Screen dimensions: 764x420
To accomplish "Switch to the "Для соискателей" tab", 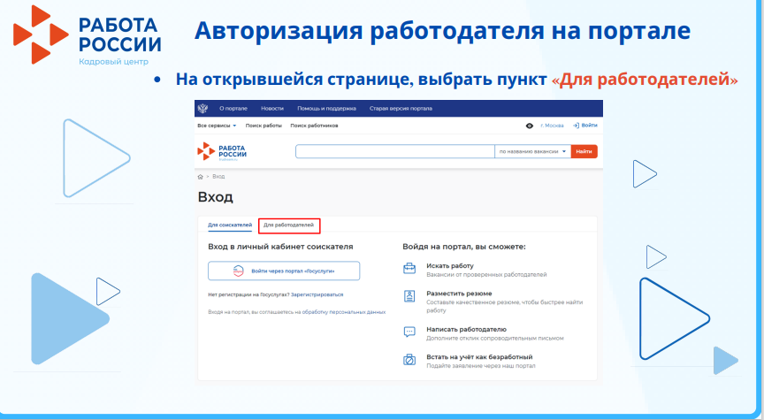I will [230, 225].
